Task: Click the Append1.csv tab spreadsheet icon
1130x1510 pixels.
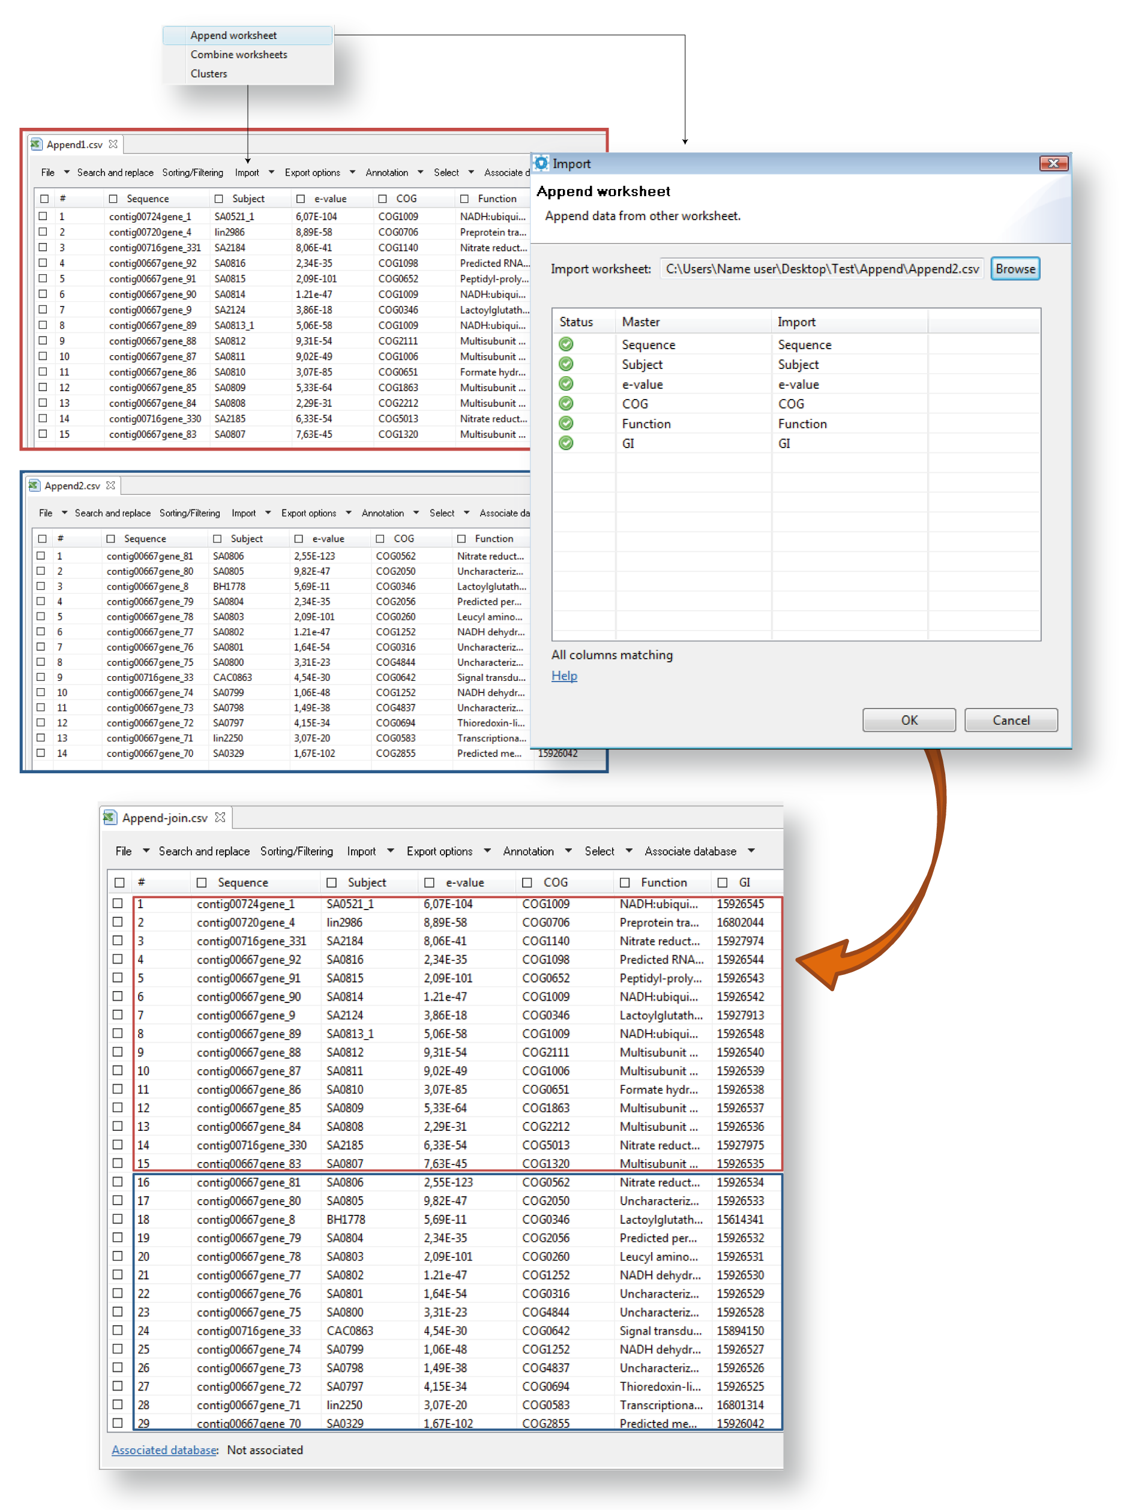Action: click(36, 144)
